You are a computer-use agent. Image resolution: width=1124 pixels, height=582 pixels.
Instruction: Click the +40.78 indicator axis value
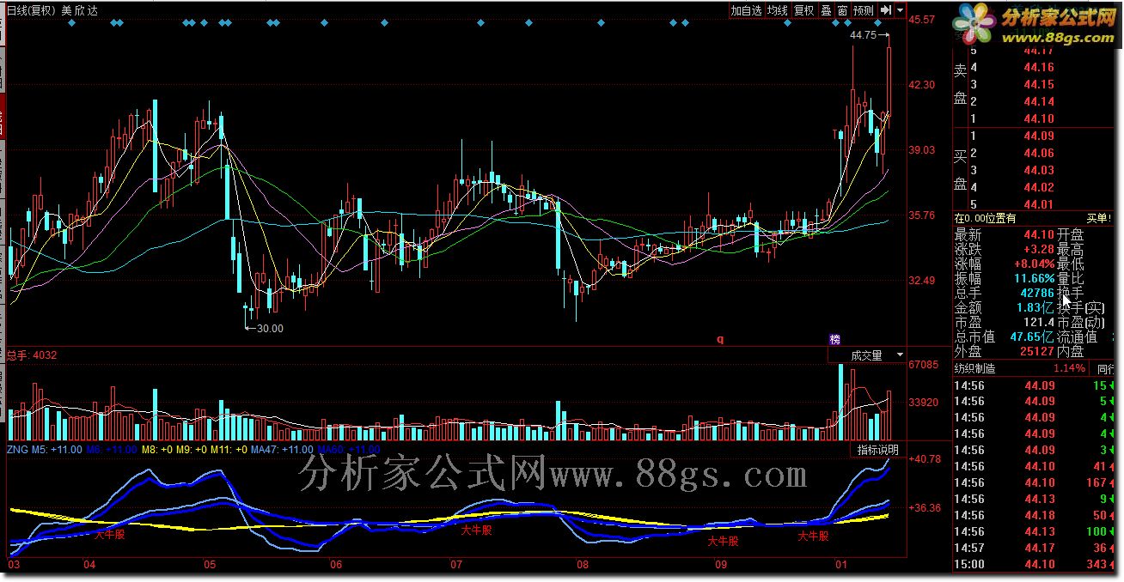925,459
